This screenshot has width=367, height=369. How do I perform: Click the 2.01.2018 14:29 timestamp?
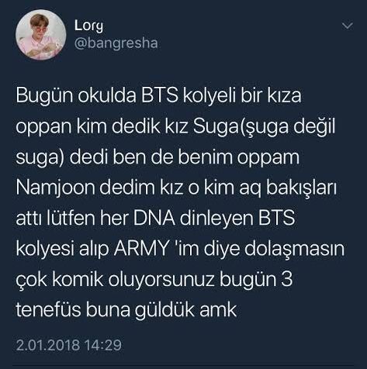(x=69, y=345)
